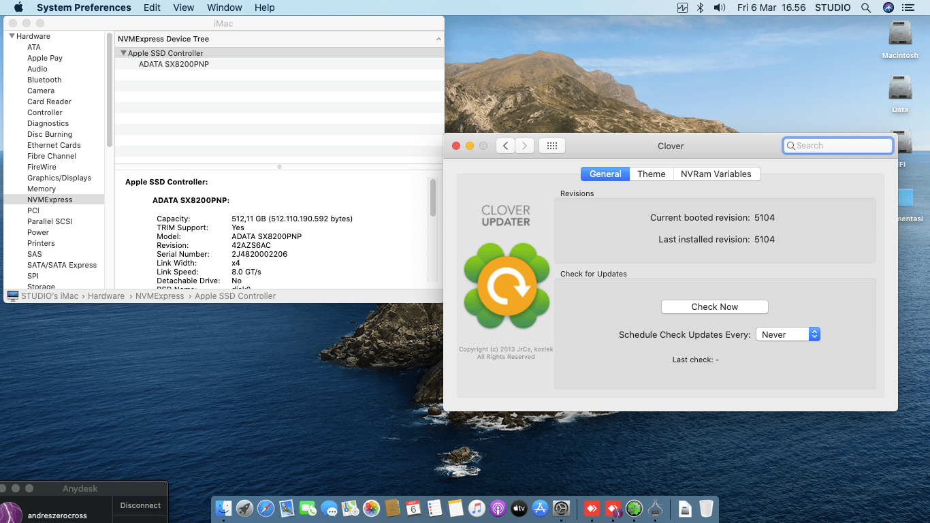Open Notification Center list icon
Viewport: 930px width, 523px height.
[x=908, y=7]
